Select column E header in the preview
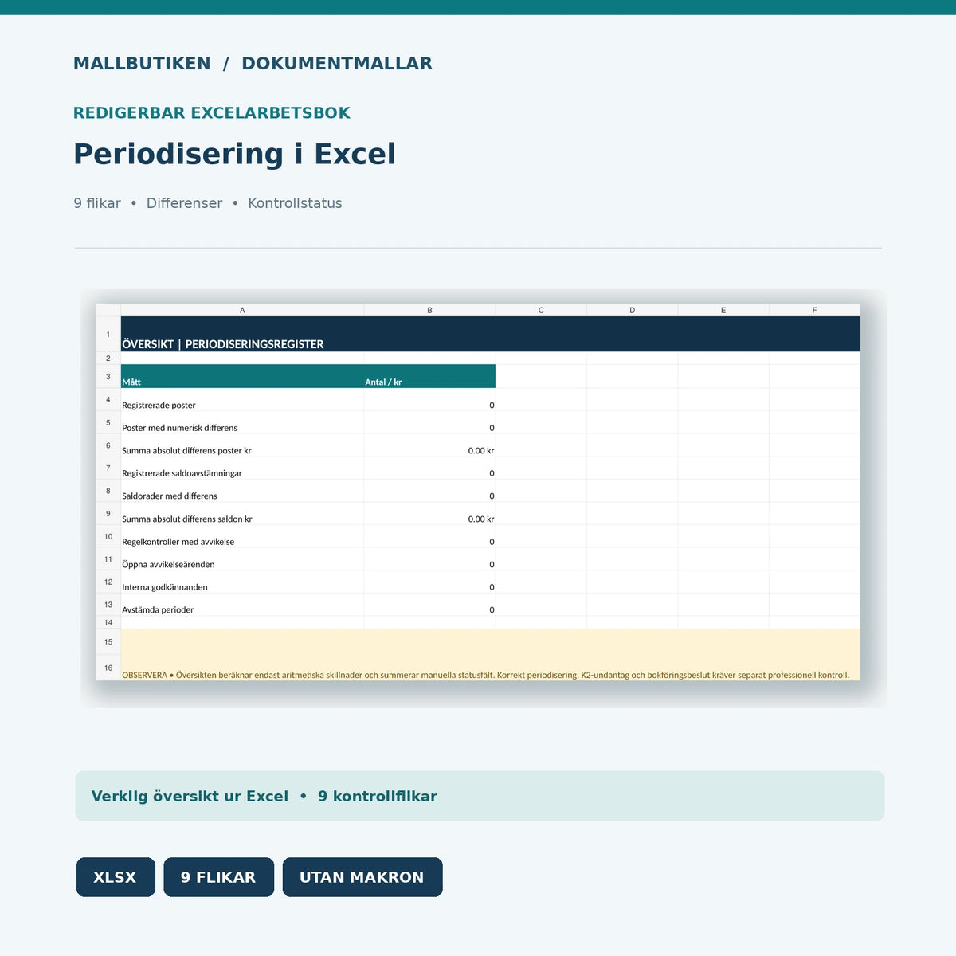 (723, 310)
